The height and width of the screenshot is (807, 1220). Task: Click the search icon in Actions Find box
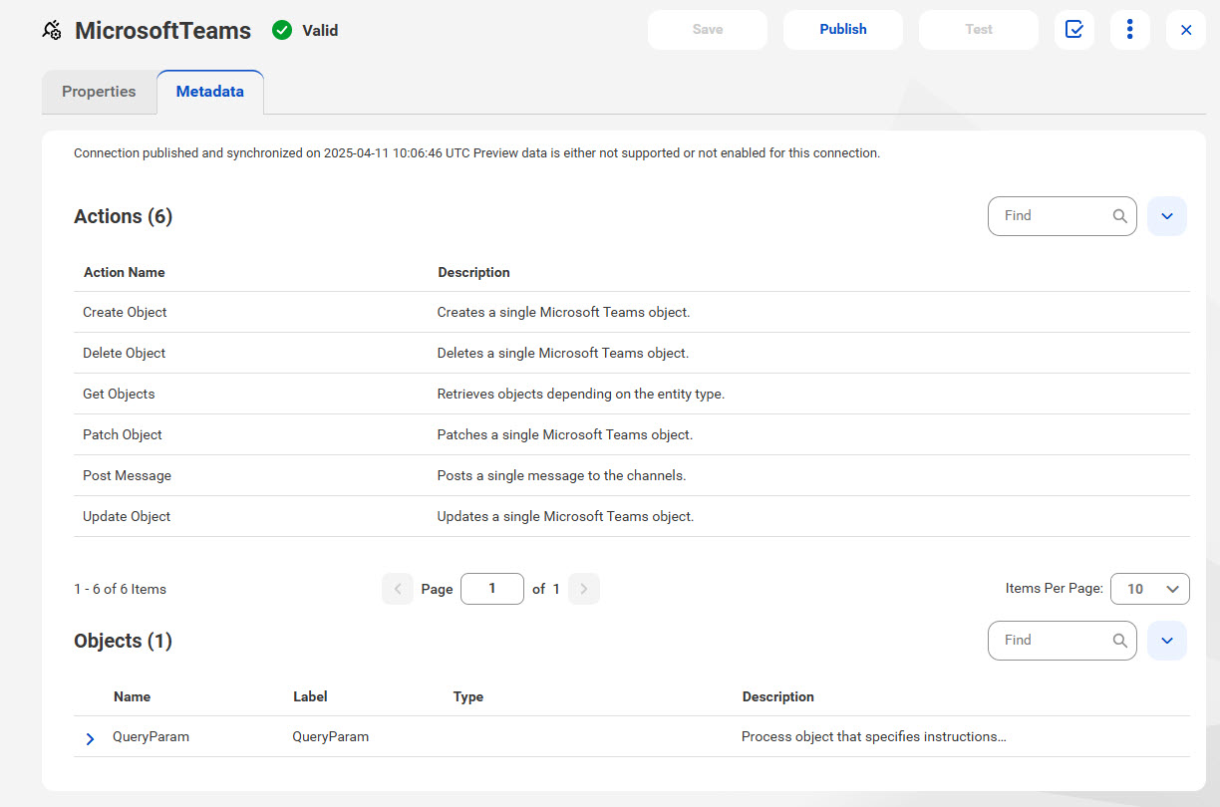(1120, 216)
